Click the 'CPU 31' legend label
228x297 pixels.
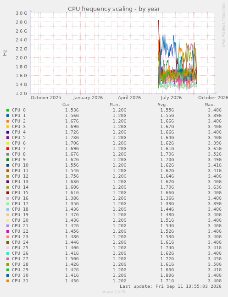[20, 281]
